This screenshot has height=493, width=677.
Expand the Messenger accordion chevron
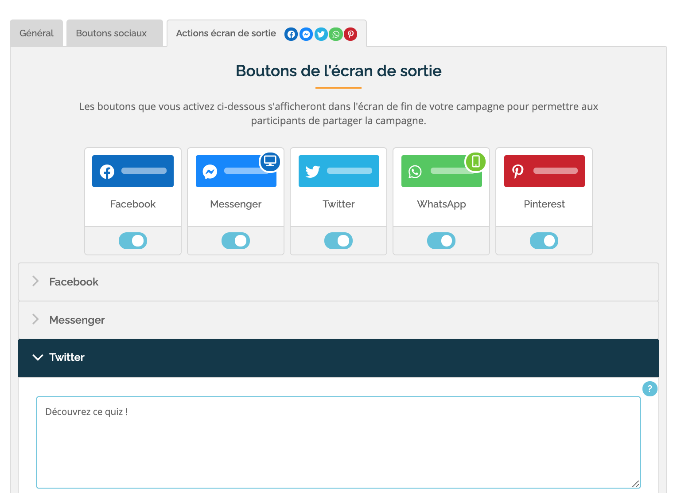[36, 319]
